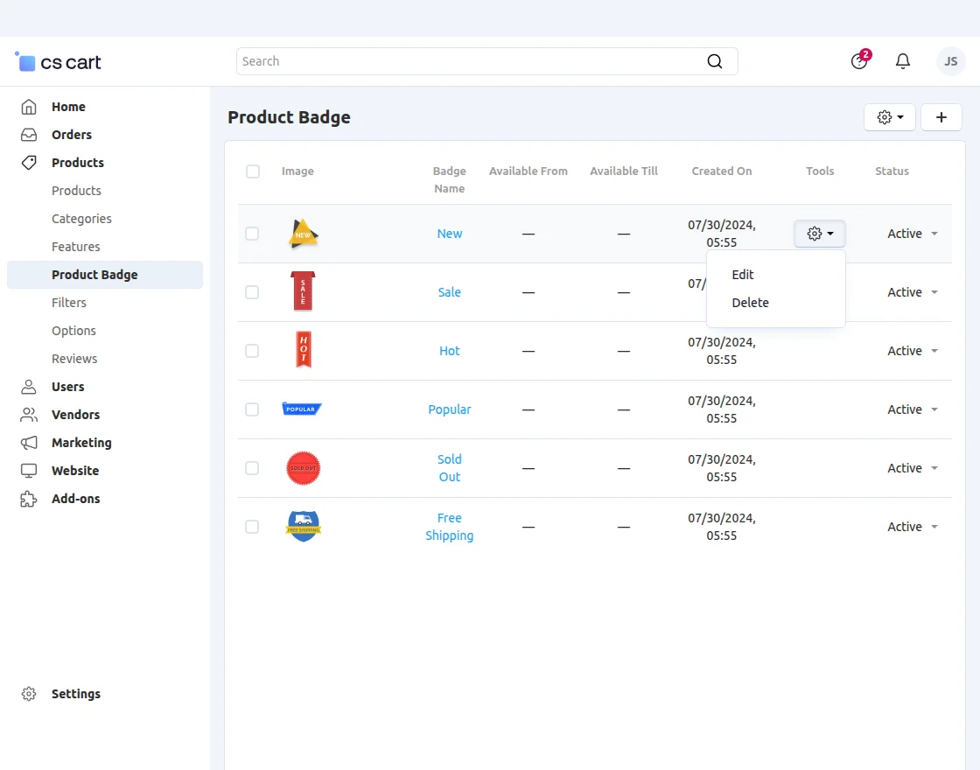Click the Marketing megaphone icon
The height and width of the screenshot is (770, 980).
click(29, 443)
